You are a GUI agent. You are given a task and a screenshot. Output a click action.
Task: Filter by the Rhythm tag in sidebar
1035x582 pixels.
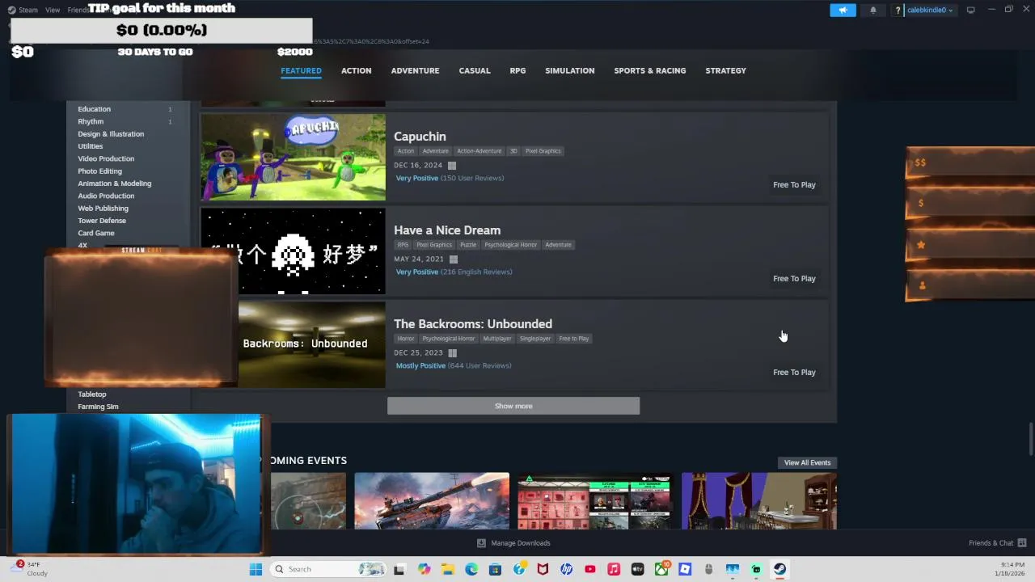(x=91, y=121)
